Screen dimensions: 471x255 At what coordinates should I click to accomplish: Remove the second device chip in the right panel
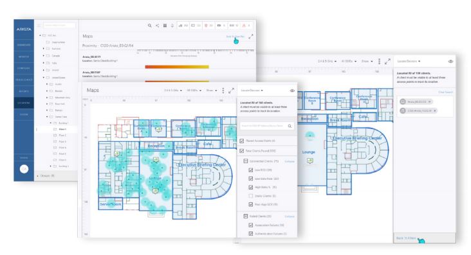435,110
